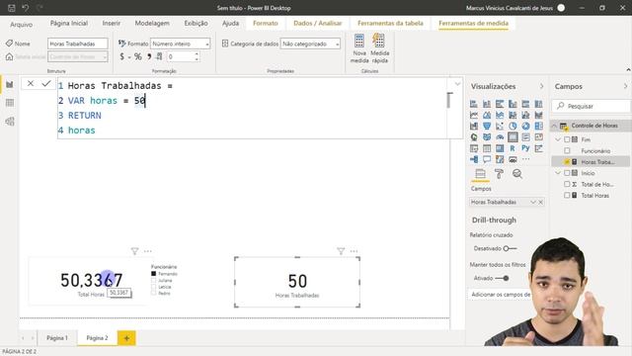Open the Modelagem ribbon tab
This screenshot has width=632, height=356.
point(152,24)
